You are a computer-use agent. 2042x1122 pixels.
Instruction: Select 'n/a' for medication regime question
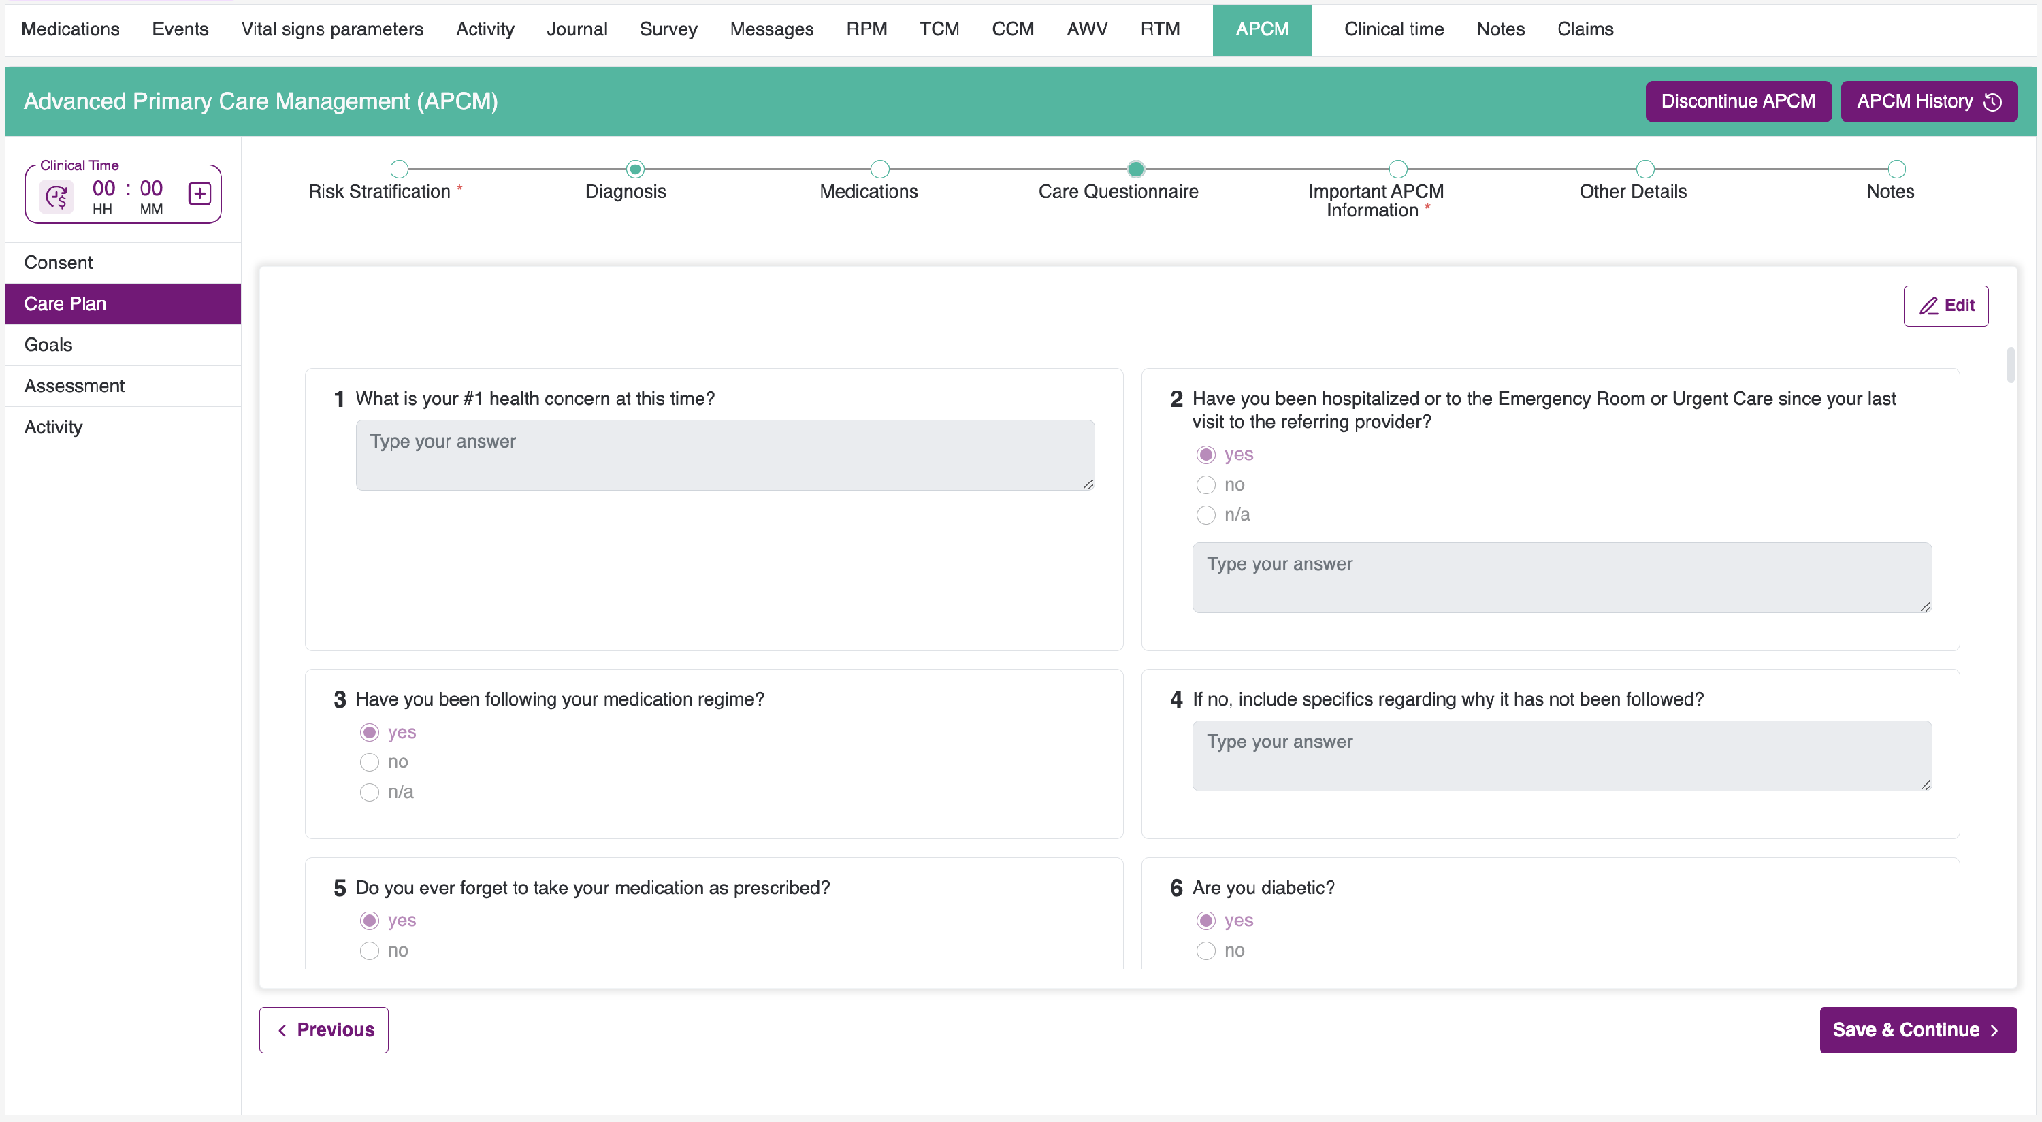pyautogui.click(x=370, y=793)
